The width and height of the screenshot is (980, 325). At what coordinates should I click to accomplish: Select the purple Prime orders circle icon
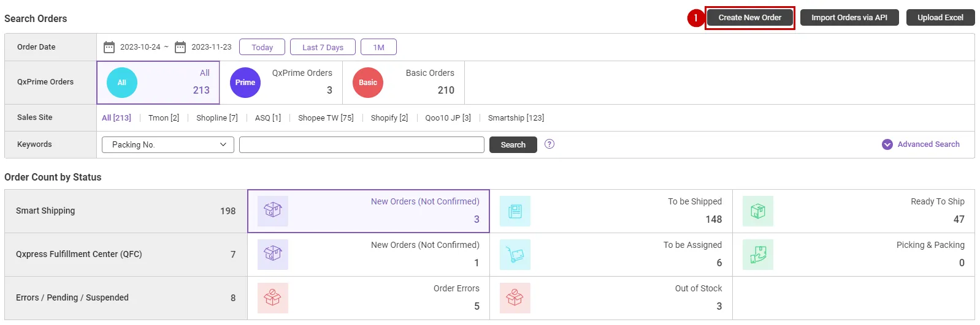[x=245, y=83]
